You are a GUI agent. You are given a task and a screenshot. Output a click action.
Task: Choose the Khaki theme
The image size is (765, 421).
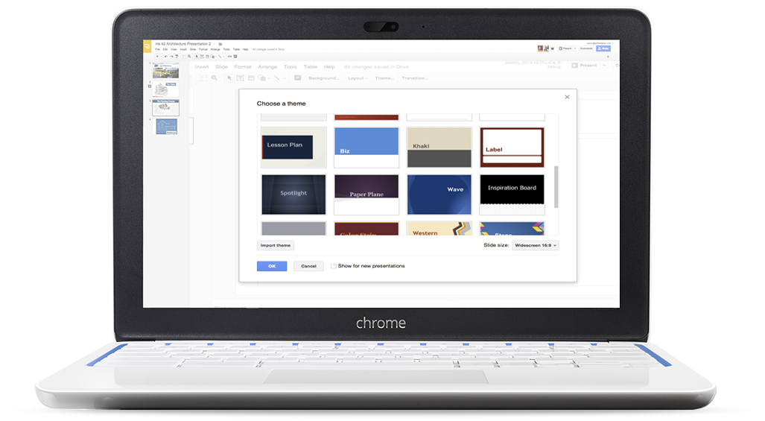439,148
